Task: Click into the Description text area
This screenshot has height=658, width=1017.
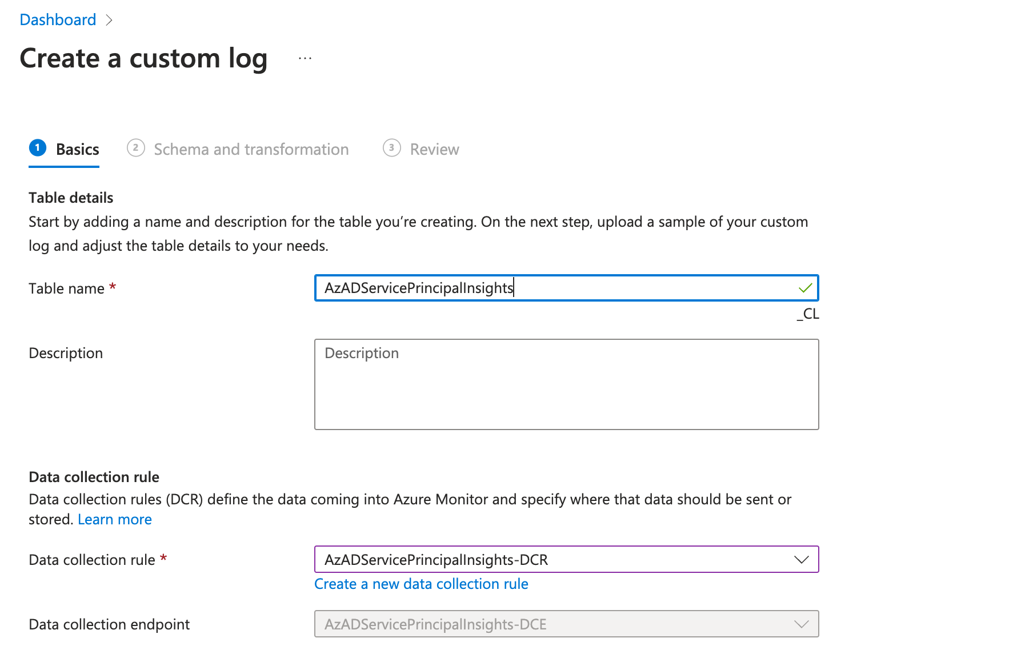Action: [566, 384]
